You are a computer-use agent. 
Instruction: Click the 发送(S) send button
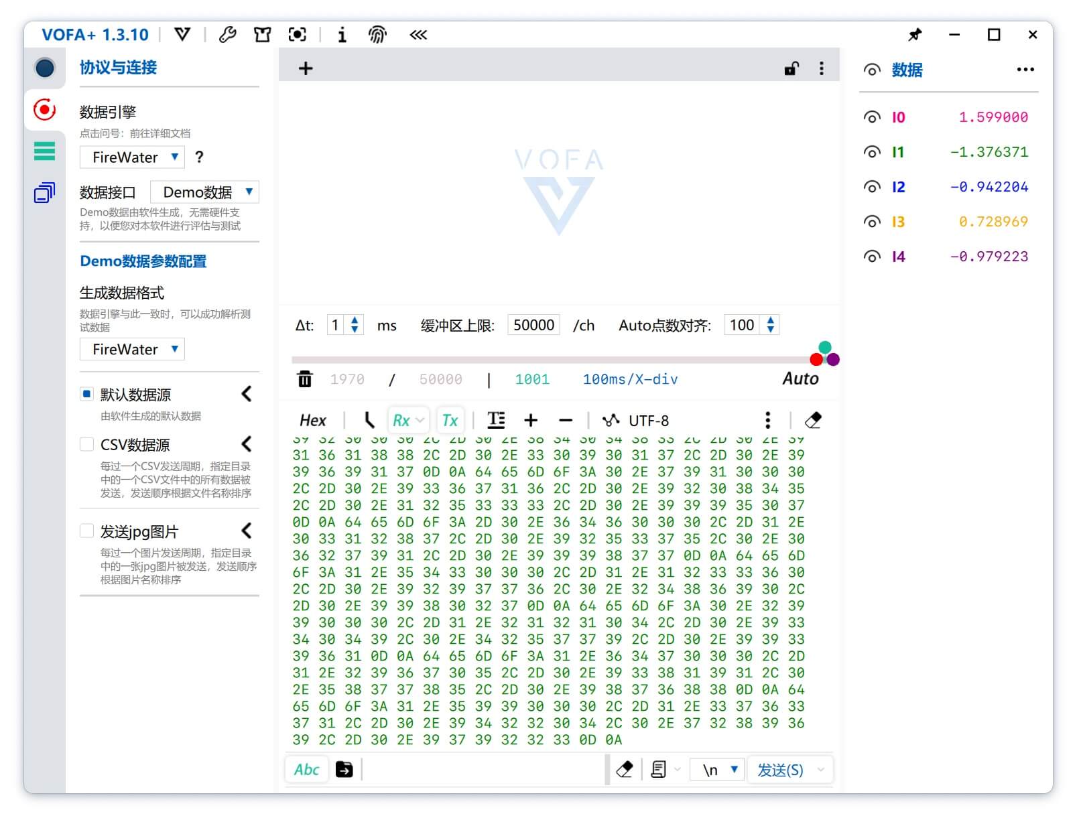(780, 770)
